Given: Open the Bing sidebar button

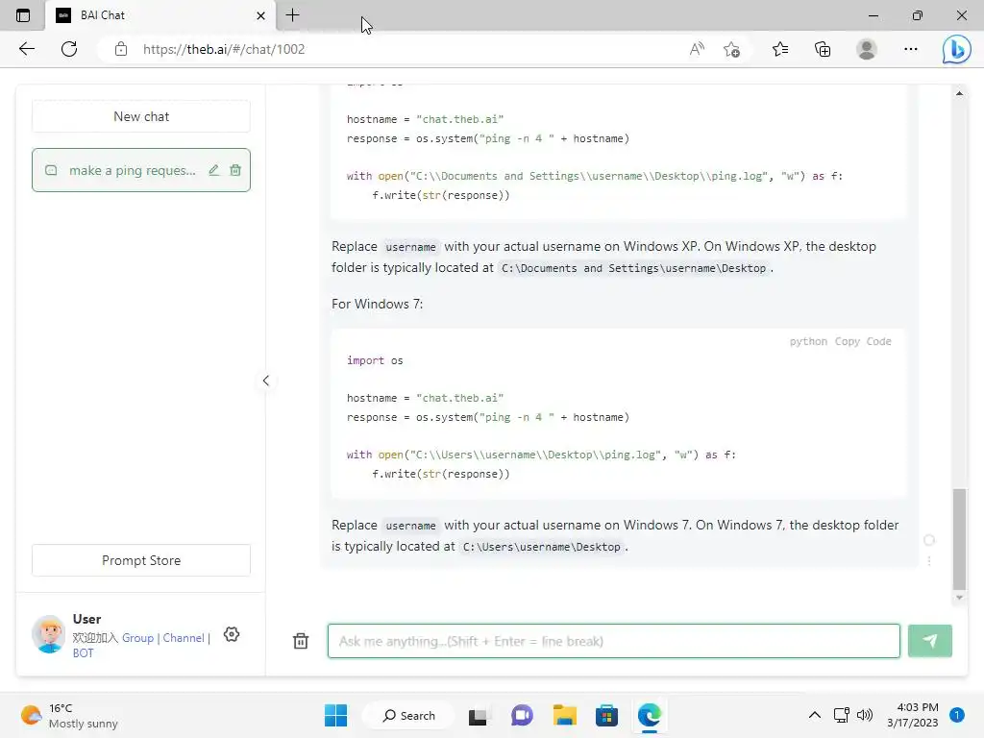Looking at the screenshot, I should coord(956,49).
